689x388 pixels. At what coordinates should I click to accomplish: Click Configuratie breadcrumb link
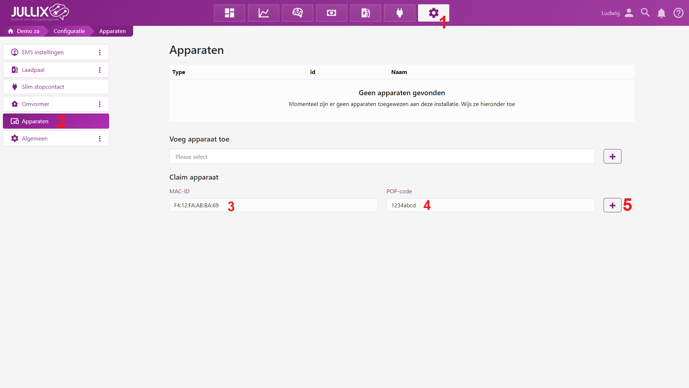click(69, 31)
